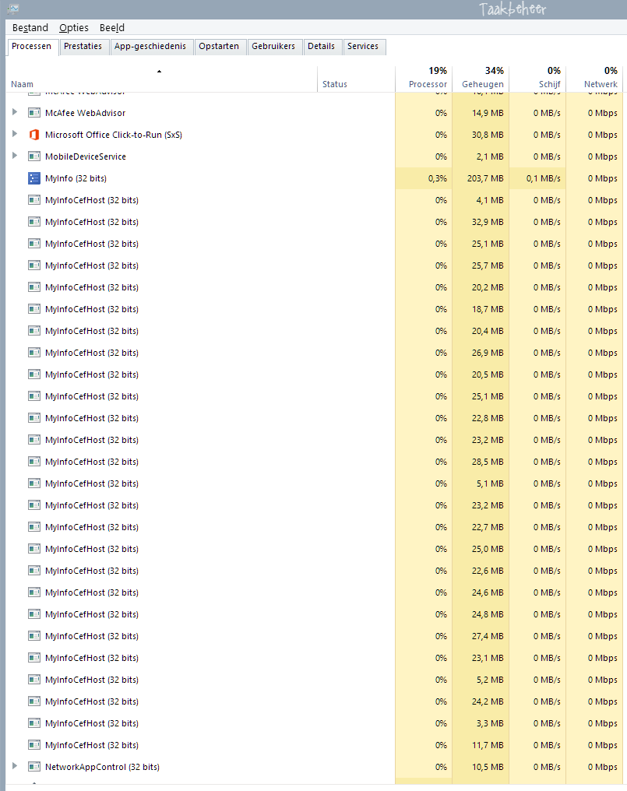The height and width of the screenshot is (791, 627).
Task: Click the last MyInfoCefHost process icon
Action: [33, 744]
